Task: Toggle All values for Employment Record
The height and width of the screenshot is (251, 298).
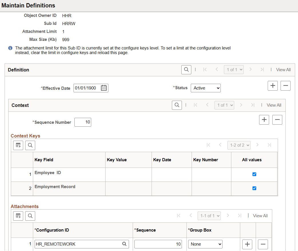Action: coord(254,188)
